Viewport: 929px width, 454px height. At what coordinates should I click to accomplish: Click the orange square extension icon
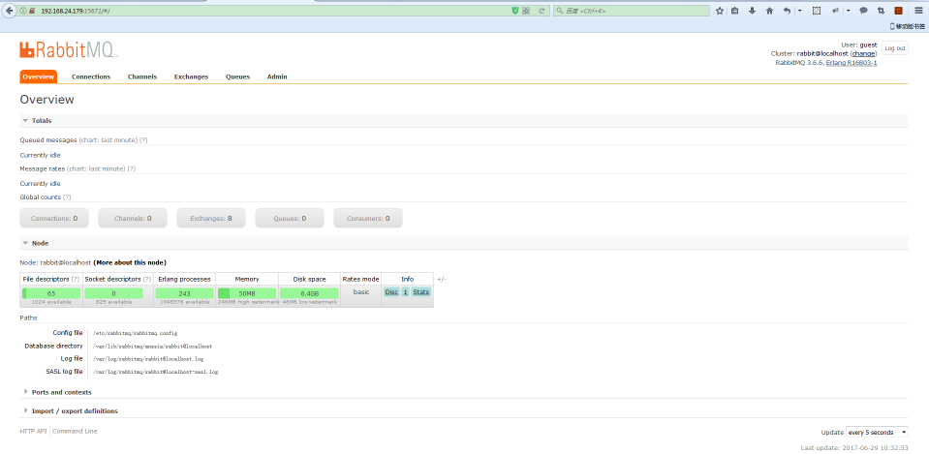tap(898, 11)
